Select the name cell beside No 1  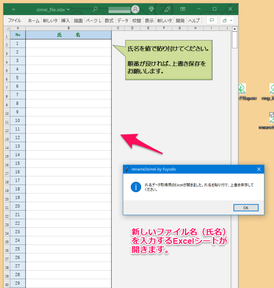[x=68, y=43]
